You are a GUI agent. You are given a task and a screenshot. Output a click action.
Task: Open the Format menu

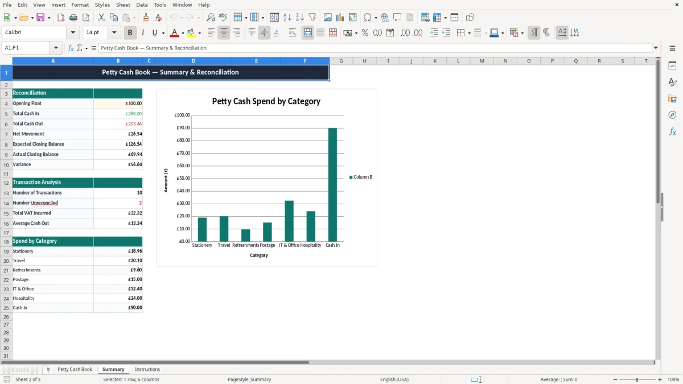coord(80,5)
